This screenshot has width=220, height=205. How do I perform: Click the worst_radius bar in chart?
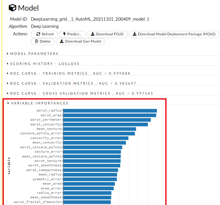coord(110,111)
